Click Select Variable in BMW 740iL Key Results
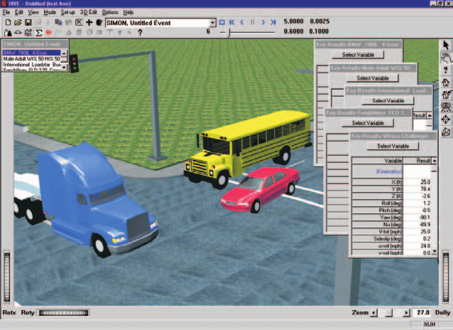Screen dimensions: 453x330 (x=358, y=55)
